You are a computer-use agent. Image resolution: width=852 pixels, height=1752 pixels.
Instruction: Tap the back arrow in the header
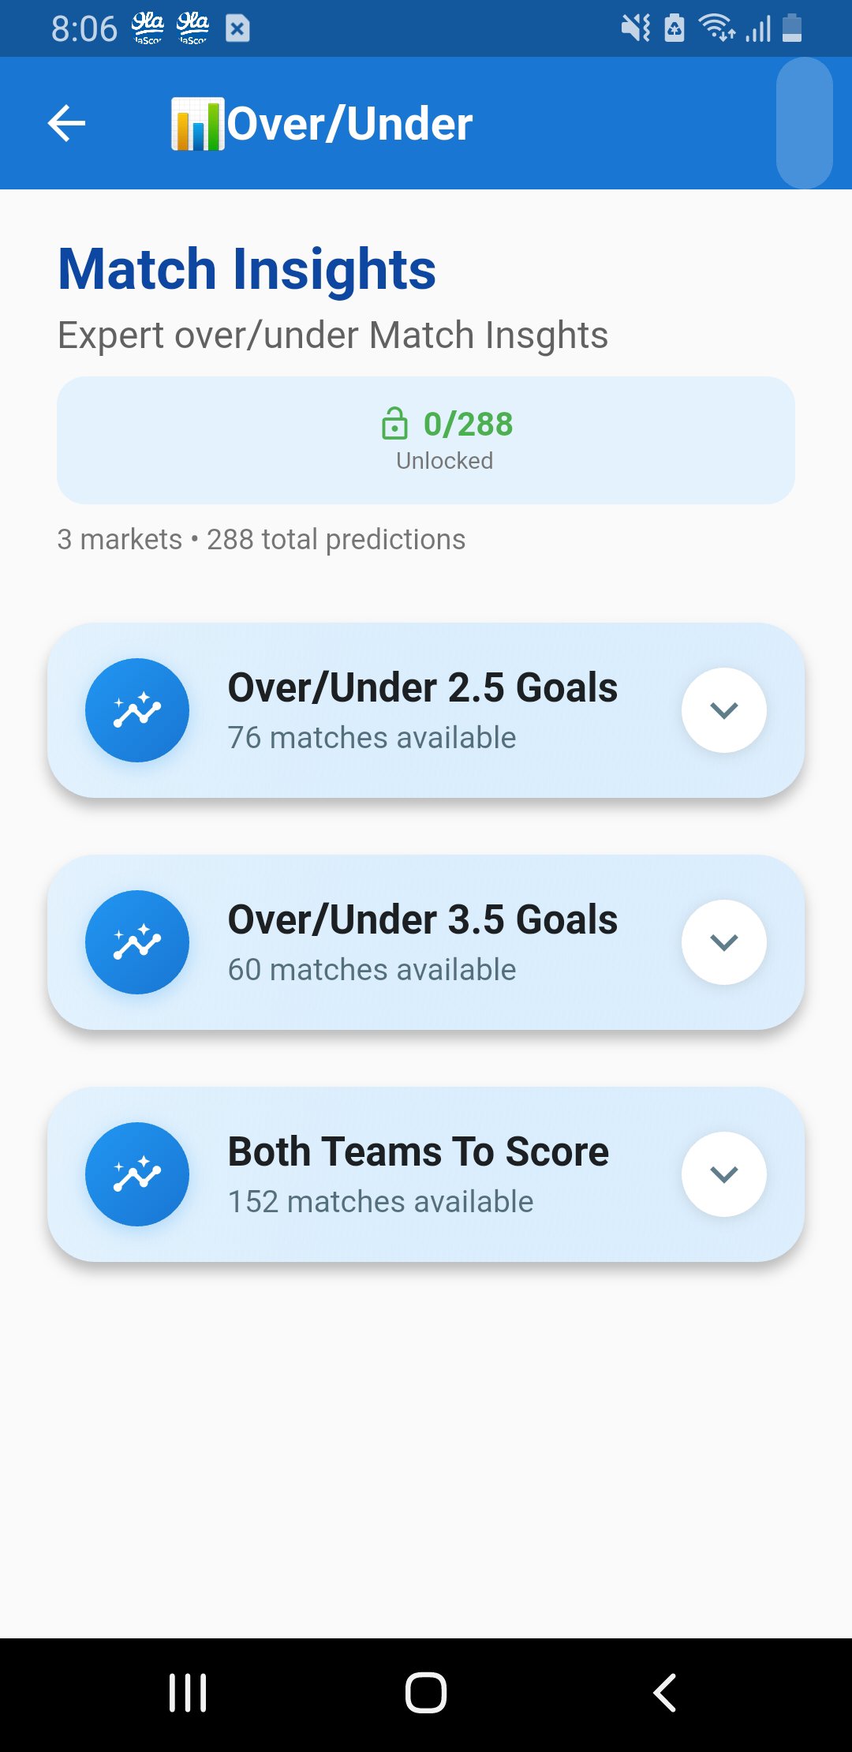[67, 124]
